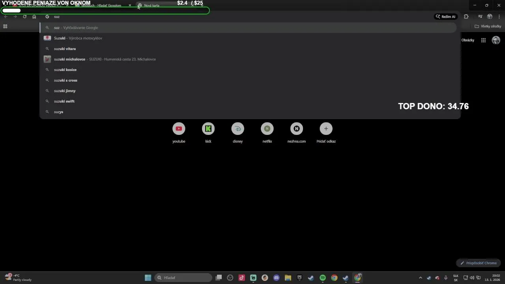Open the standard Chrome icon in the taskbar
The height and width of the screenshot is (284, 505).
point(334,278)
